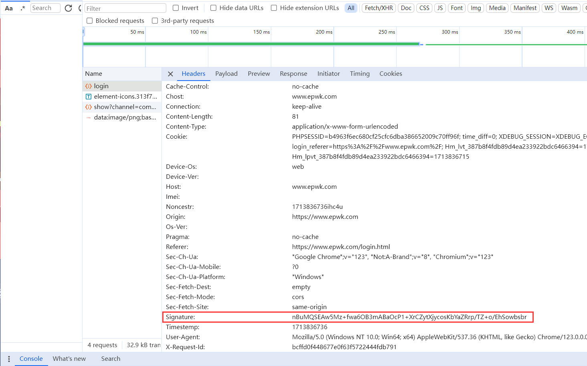Click the Cookie PHPSESSID value line
587x366 pixels.
[440, 137]
